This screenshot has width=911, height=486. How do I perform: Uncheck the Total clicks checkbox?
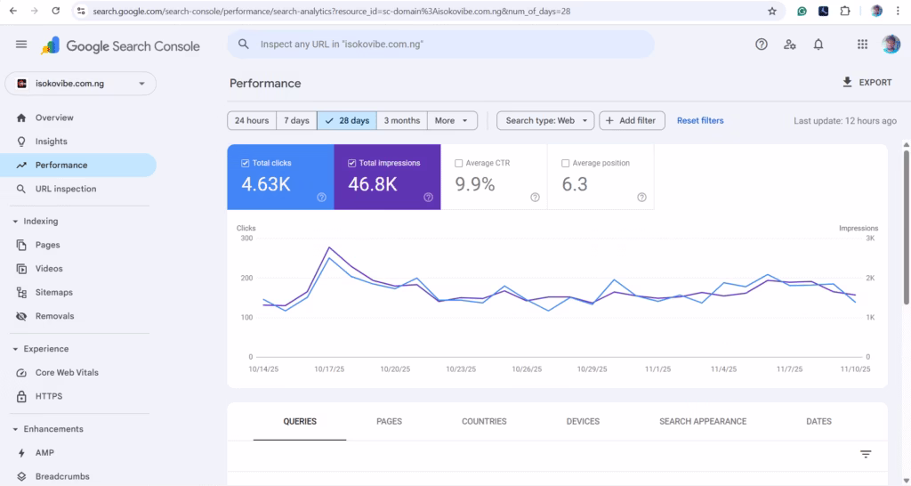point(246,164)
